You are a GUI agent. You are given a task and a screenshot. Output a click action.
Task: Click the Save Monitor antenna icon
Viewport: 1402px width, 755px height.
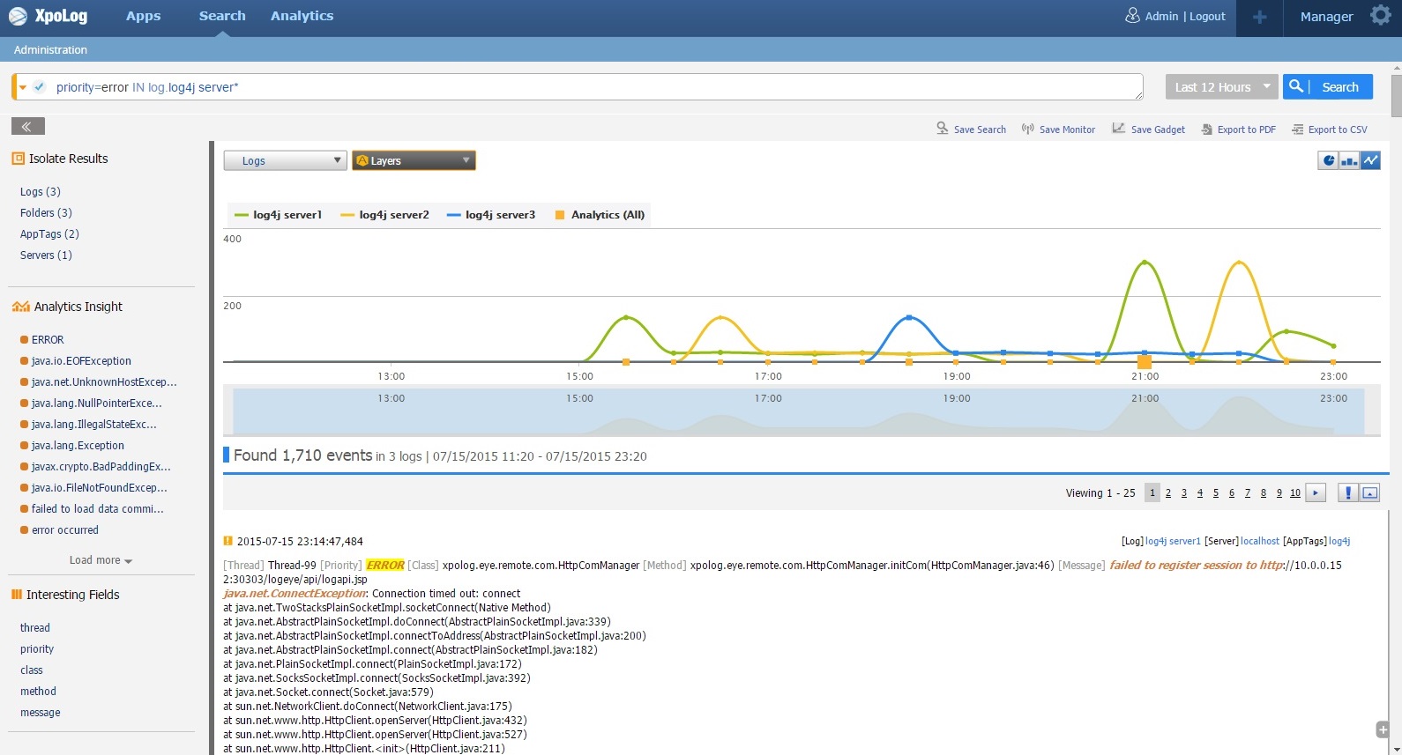(x=1027, y=129)
